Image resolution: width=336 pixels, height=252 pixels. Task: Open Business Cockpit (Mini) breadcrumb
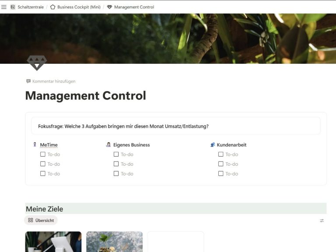pyautogui.click(x=79, y=7)
